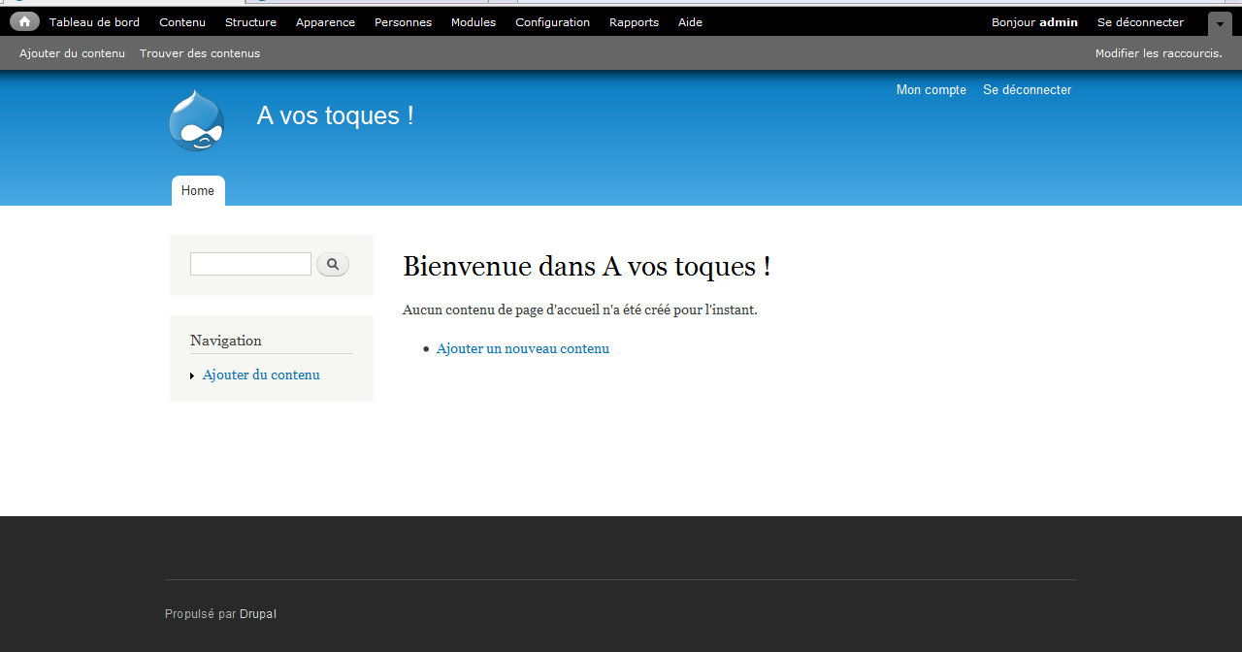Open the Apparence menu item
Screen dimensions: 1242x652
coord(325,22)
